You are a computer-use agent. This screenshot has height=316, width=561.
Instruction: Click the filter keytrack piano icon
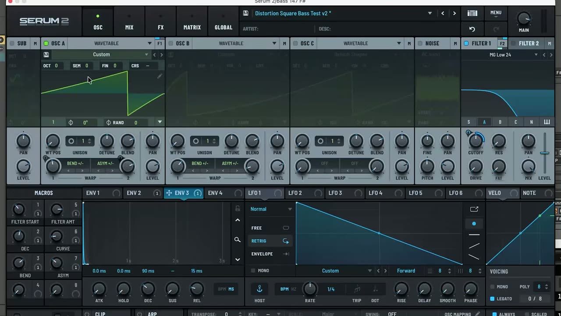click(x=547, y=122)
